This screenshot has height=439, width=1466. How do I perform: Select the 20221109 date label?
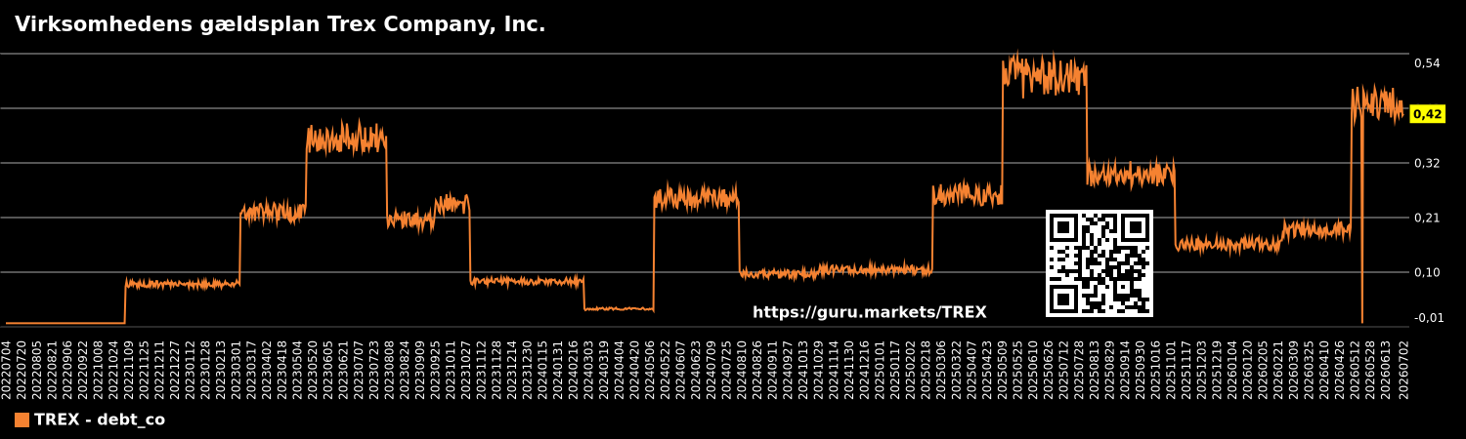tap(129, 369)
